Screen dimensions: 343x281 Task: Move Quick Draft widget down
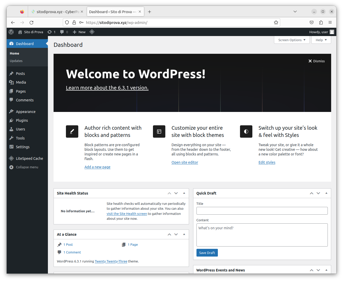[318, 193]
